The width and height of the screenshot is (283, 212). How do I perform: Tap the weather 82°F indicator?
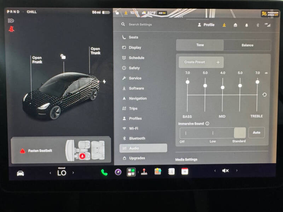pos(149,13)
